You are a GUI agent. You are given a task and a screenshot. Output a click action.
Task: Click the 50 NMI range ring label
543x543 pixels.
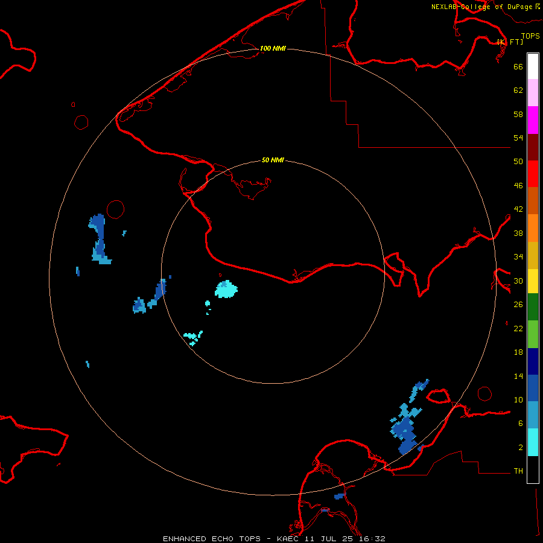coord(273,160)
